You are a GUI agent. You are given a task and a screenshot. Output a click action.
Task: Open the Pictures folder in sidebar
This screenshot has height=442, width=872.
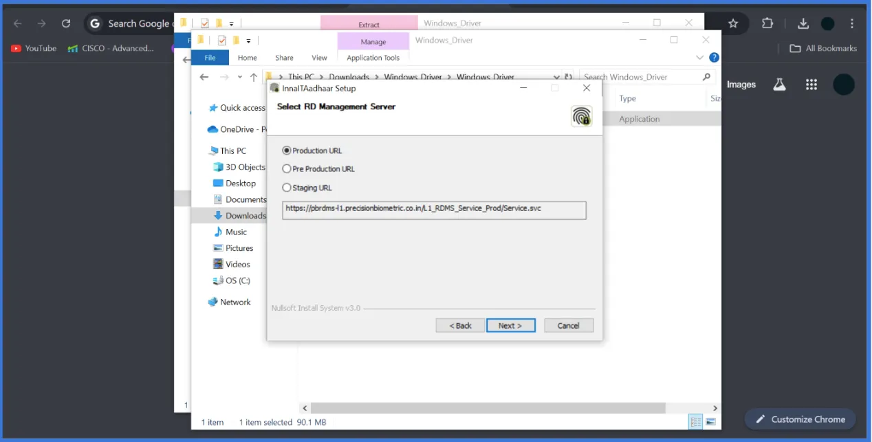[233, 248]
